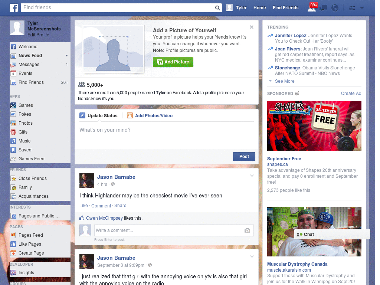Viewport: 380px width, 285px height.
Task: Click the Pages Feed icon
Action: [13, 235]
